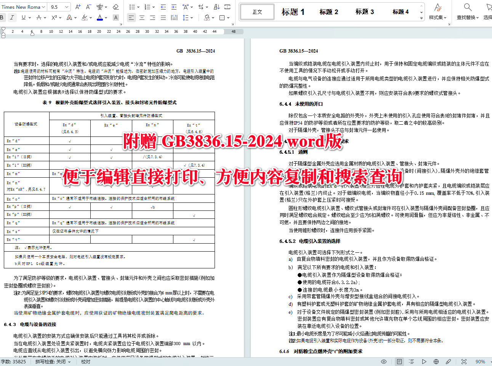Screen dimensions: 492x366
Task: Open 样式集 style set gallery
Action: click(x=437, y=11)
